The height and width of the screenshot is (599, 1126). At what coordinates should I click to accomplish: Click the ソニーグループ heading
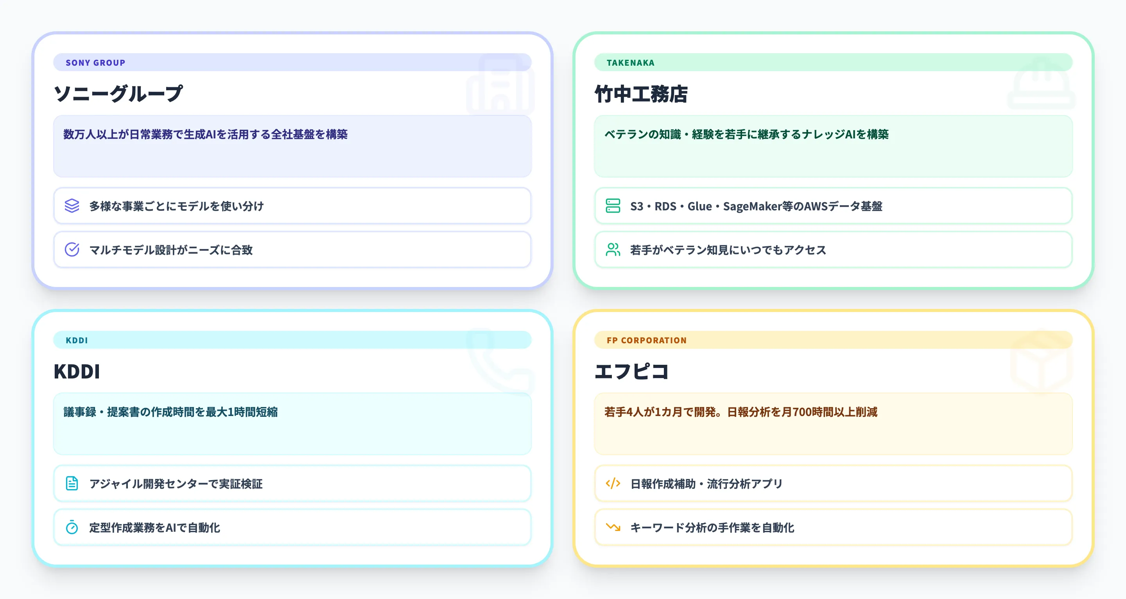point(118,93)
